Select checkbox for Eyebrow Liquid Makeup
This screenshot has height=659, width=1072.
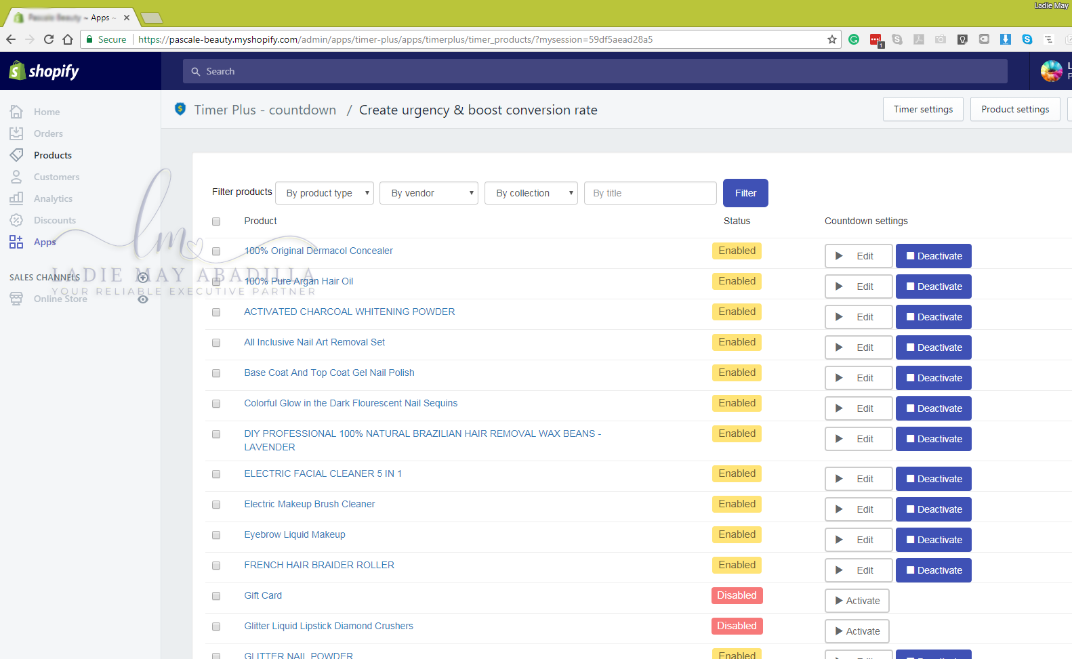[216, 535]
